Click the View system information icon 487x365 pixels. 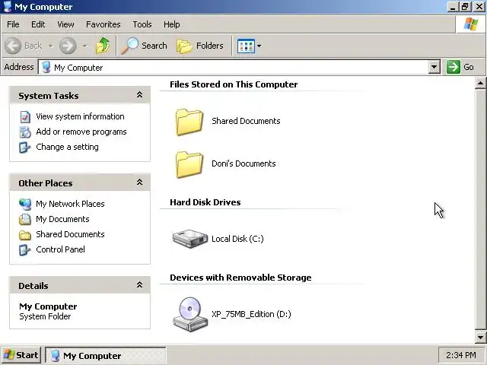pos(25,117)
